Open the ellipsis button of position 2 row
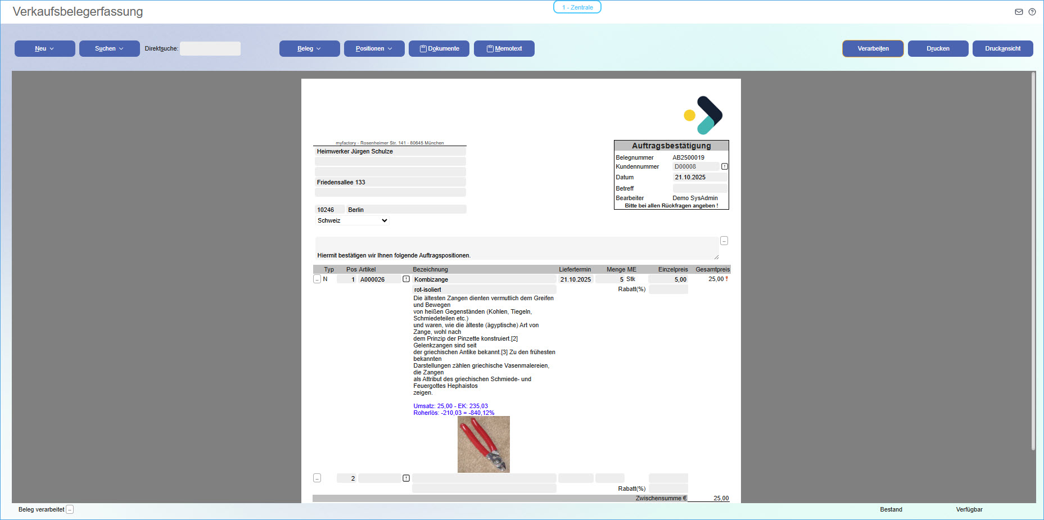 (317, 478)
